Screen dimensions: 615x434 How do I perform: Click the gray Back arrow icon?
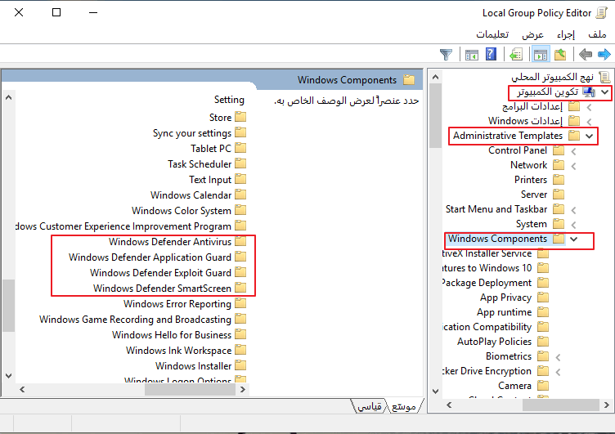click(x=586, y=54)
